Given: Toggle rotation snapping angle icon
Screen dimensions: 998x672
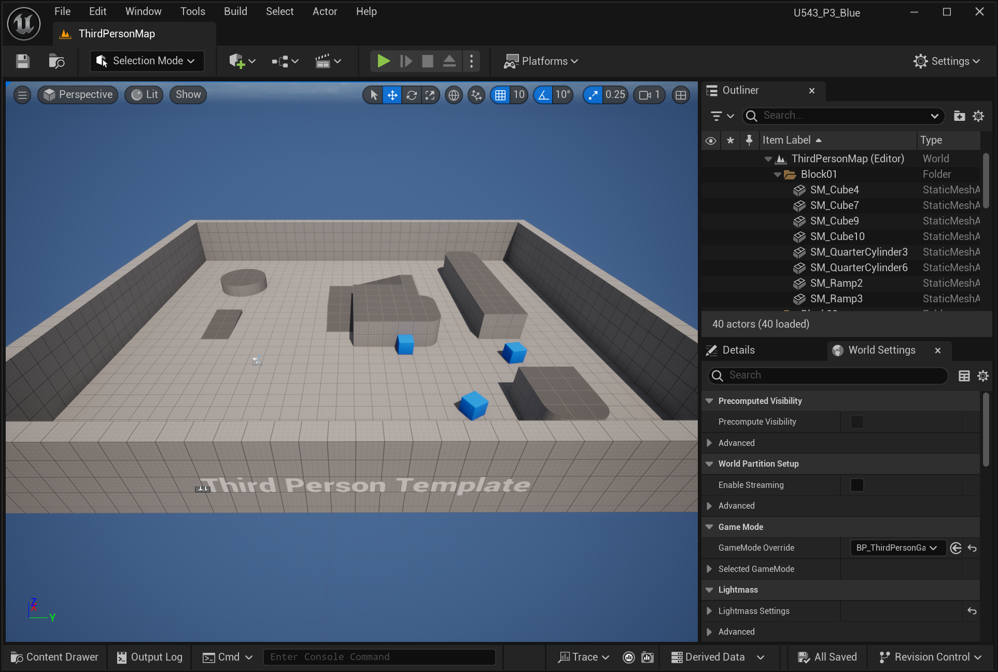Looking at the screenshot, I should coord(543,95).
